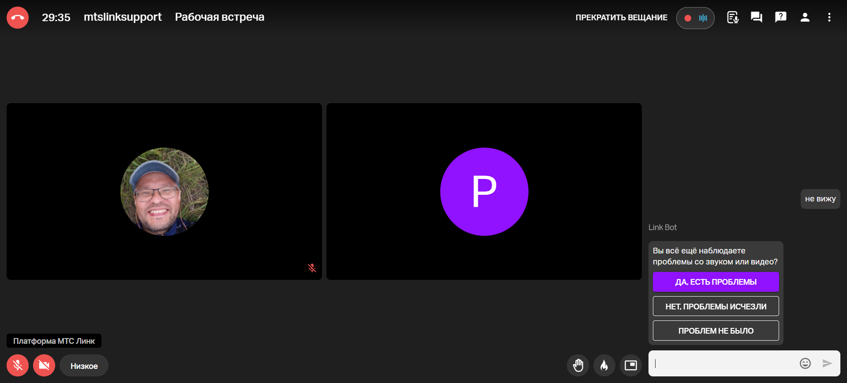Screen dimensions: 847x383
Task: Open the Низкое quality selector
Action: tap(84, 365)
